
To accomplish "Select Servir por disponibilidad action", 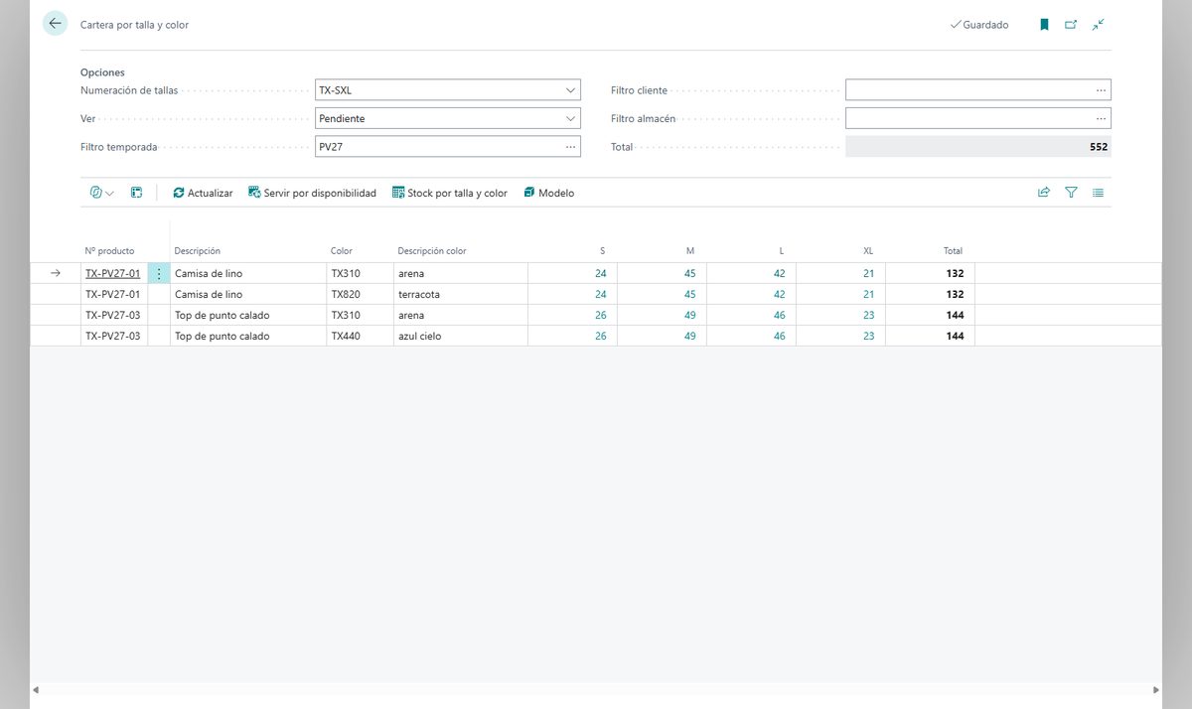I will (x=312, y=193).
